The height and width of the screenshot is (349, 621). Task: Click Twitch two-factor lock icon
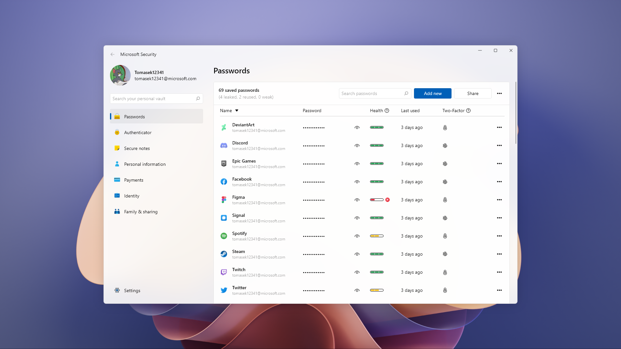pyautogui.click(x=445, y=272)
